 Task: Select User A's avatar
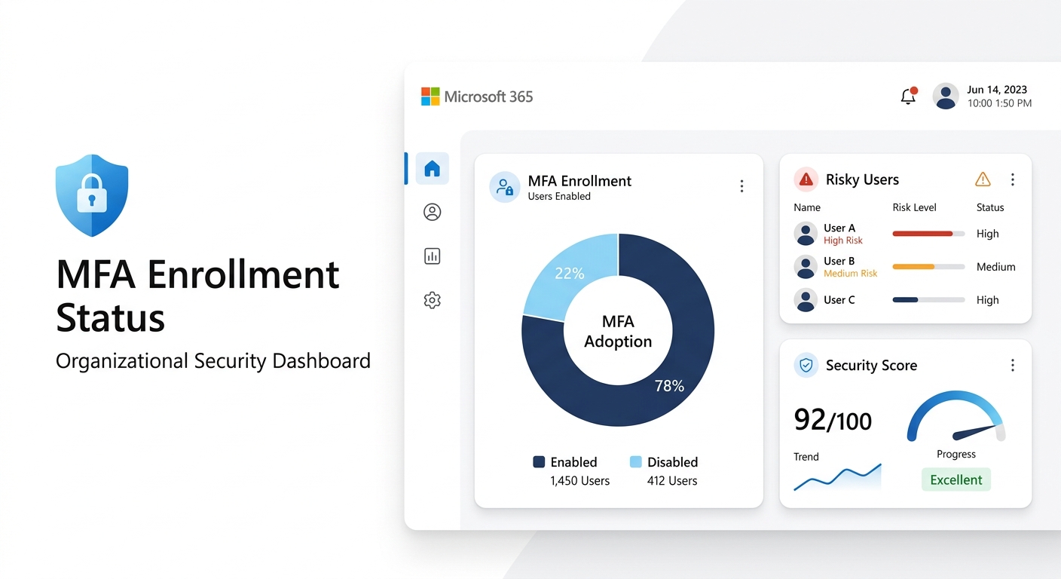(x=806, y=234)
